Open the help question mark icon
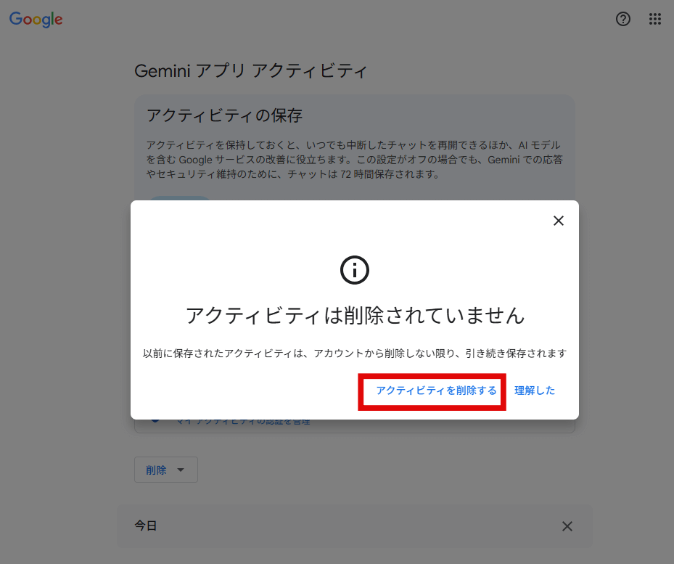 point(622,19)
